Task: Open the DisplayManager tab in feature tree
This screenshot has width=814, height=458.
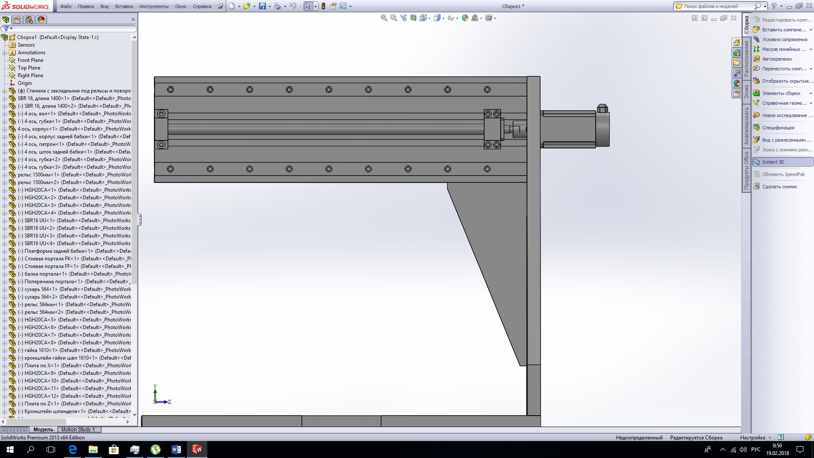Action: coord(41,20)
